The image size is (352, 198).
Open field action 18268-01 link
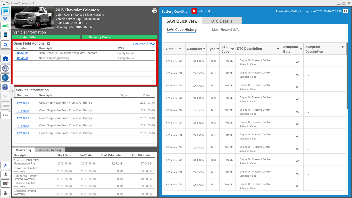pos(22,53)
